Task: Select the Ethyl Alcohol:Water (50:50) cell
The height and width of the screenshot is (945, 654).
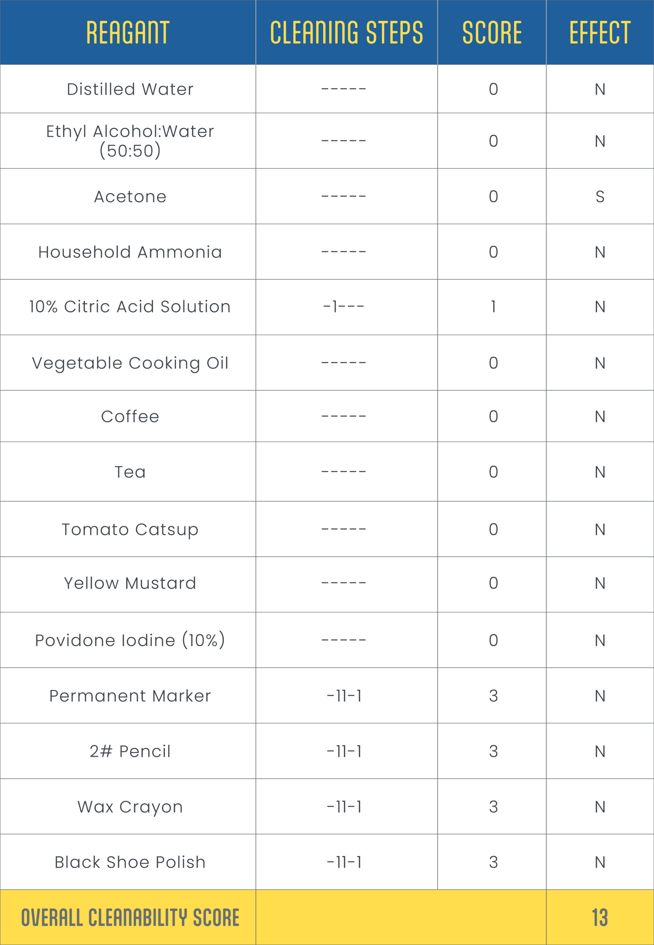Action: click(x=130, y=141)
